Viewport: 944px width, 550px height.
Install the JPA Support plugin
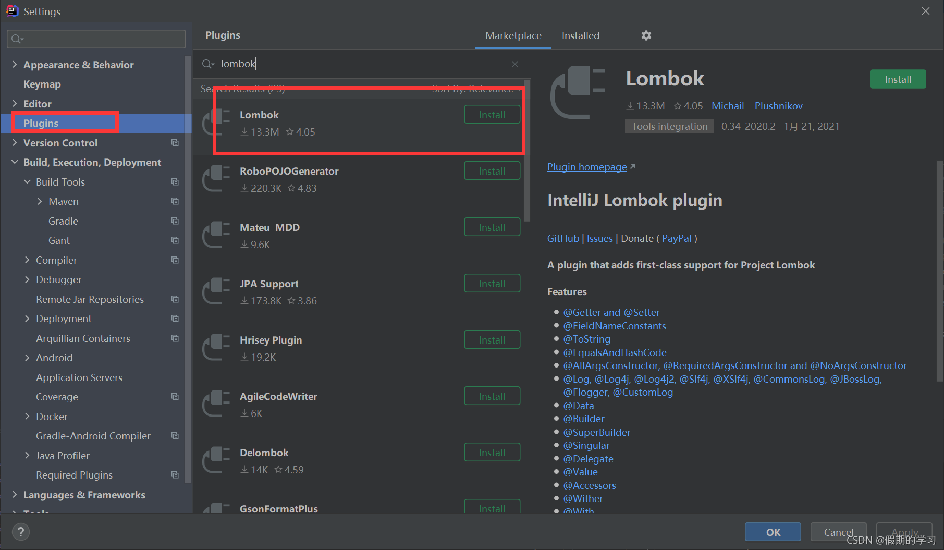point(492,284)
